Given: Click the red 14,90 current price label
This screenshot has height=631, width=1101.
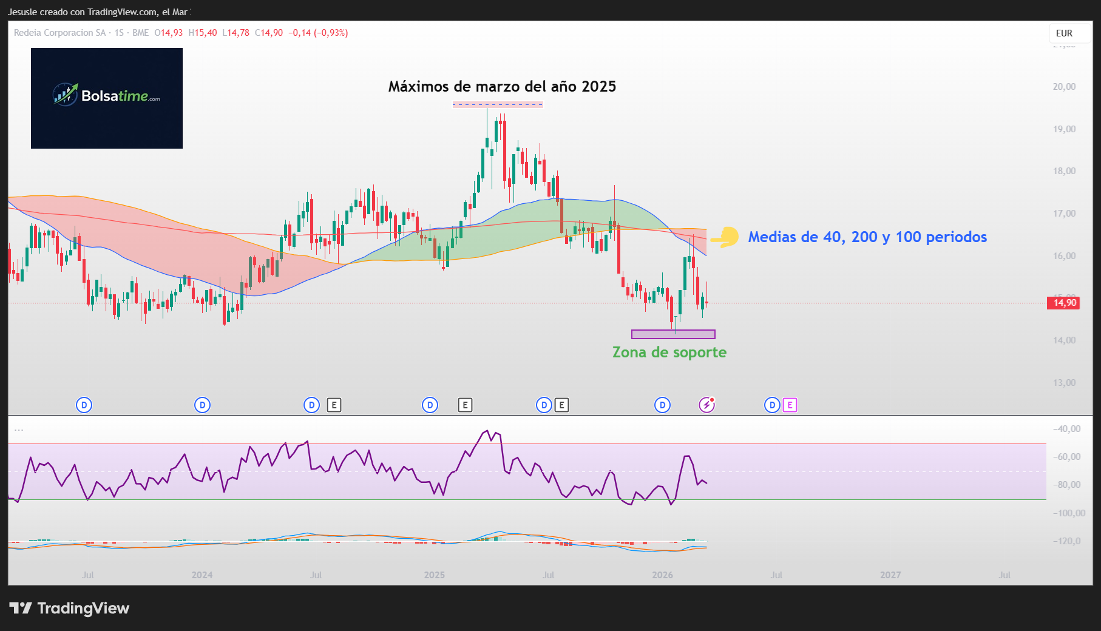Looking at the screenshot, I should pos(1063,303).
